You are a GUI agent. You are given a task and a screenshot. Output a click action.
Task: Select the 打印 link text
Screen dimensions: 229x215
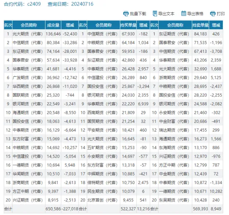(x=221, y=14)
